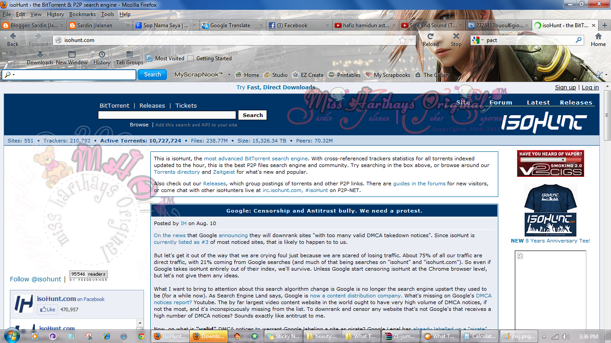611x343 pixels.
Task: Focus the isoHunt torrent search field
Action: tap(167, 115)
